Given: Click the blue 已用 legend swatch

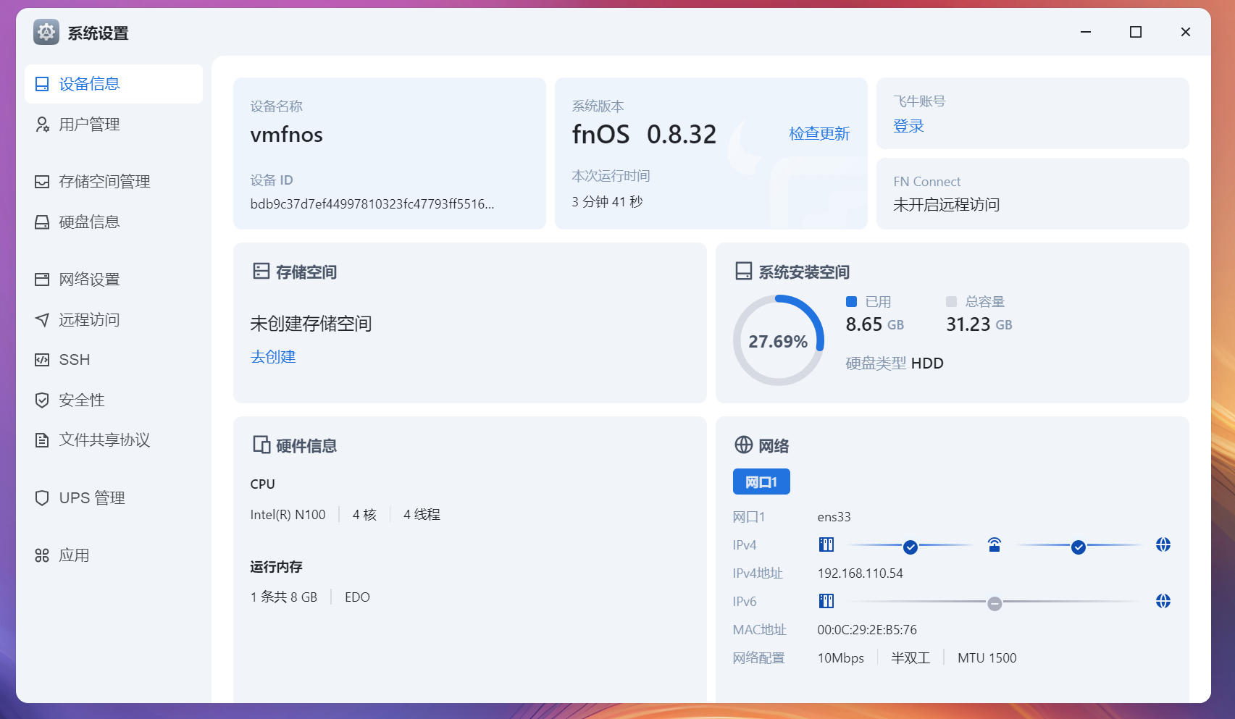Looking at the screenshot, I should (852, 301).
